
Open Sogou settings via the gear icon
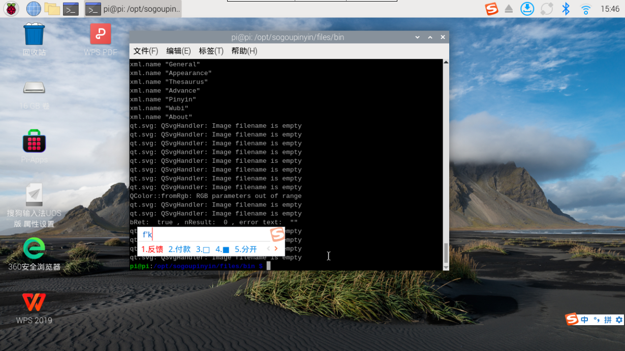619,319
